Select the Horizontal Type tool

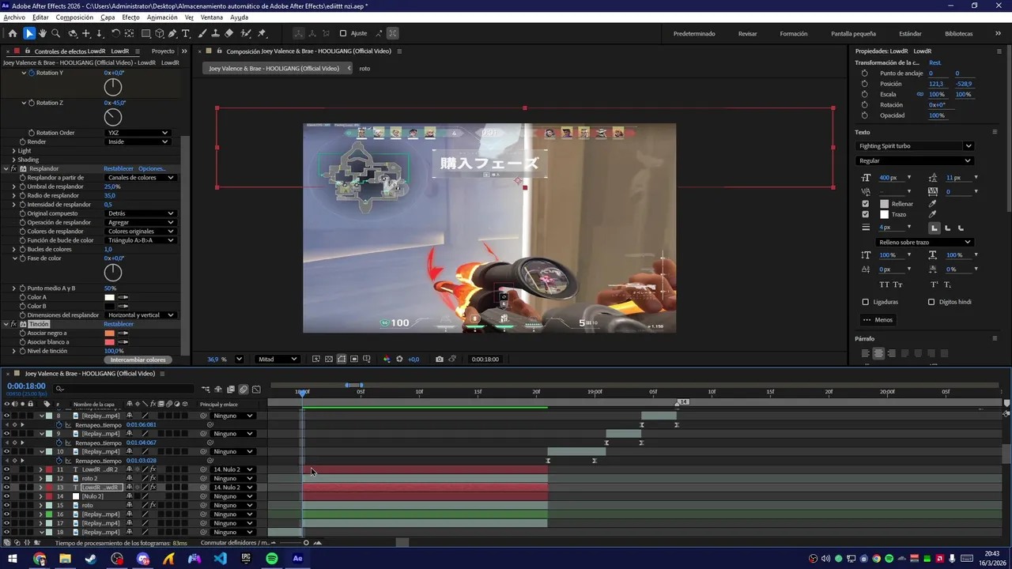(187, 33)
